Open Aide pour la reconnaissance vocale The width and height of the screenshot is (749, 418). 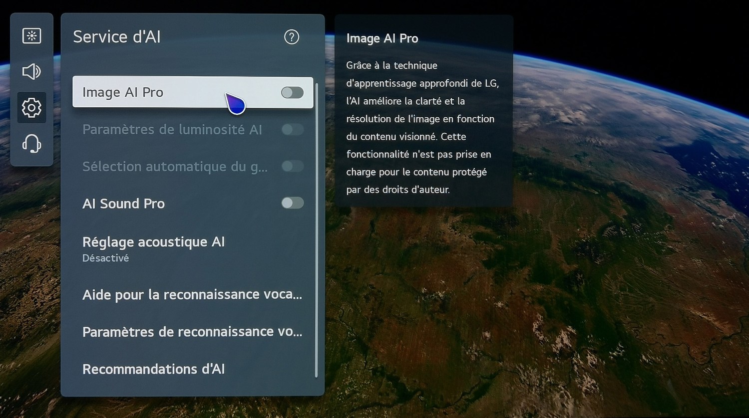[193, 295]
